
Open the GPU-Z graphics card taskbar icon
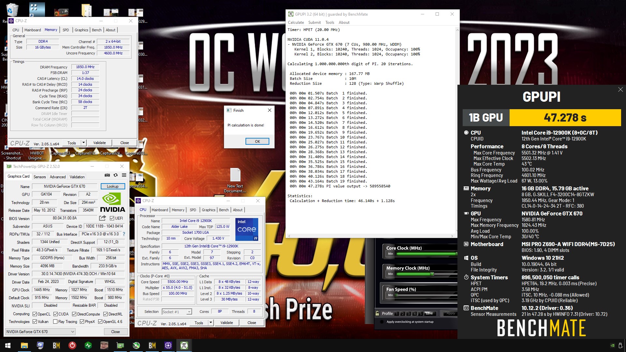point(120,345)
